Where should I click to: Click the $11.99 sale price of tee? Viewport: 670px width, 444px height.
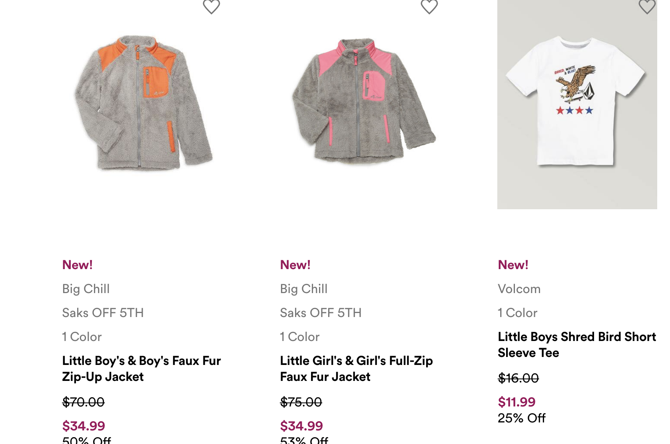click(x=516, y=402)
